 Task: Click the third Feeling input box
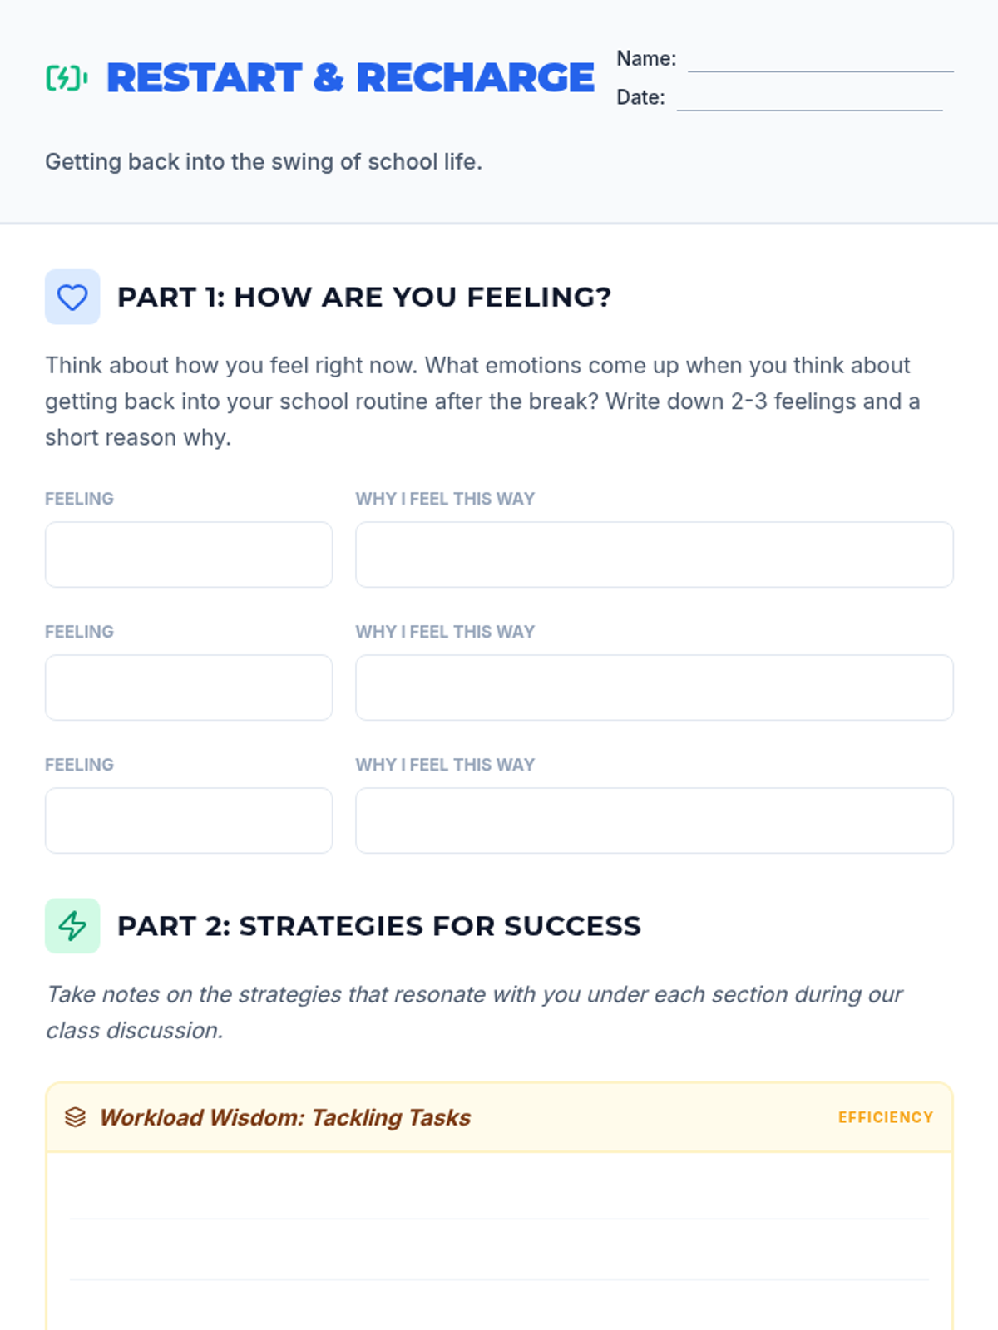(189, 820)
